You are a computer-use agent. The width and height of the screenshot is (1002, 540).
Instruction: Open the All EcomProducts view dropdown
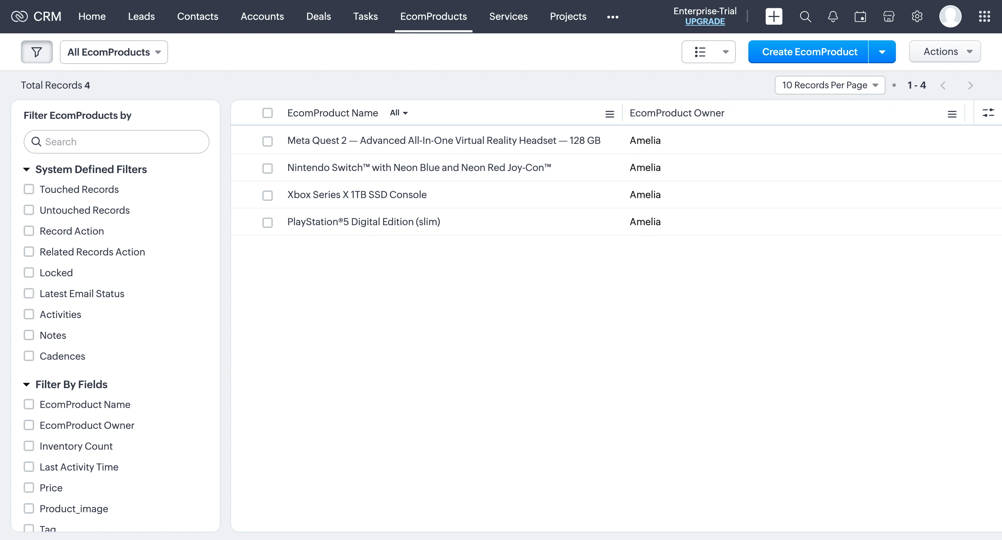114,52
